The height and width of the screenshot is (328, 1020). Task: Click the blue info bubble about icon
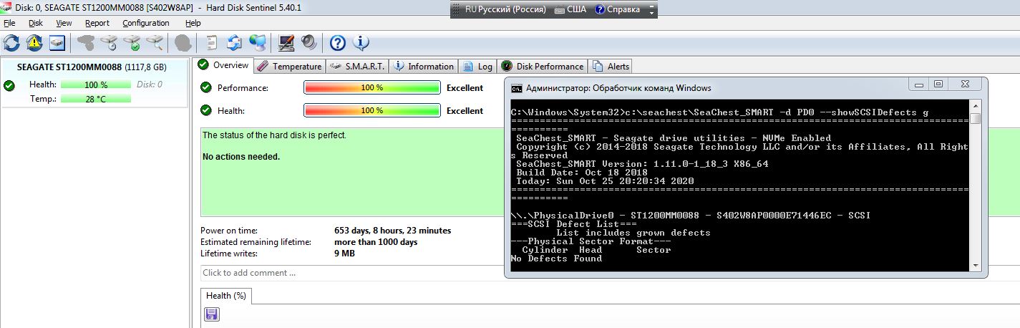coord(361,43)
